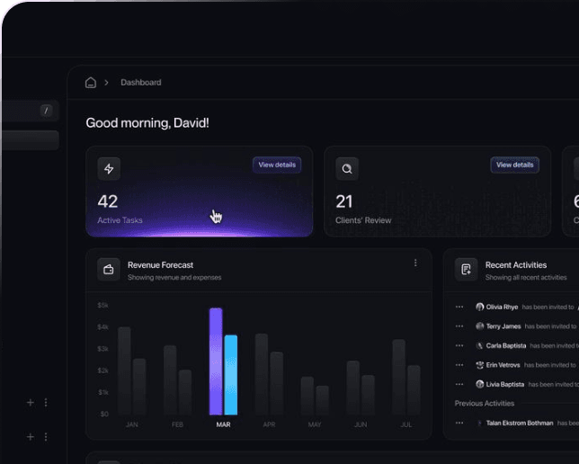Select the Dashboard breadcrumb item
Image resolution: width=579 pixels, height=464 pixels.
click(141, 83)
